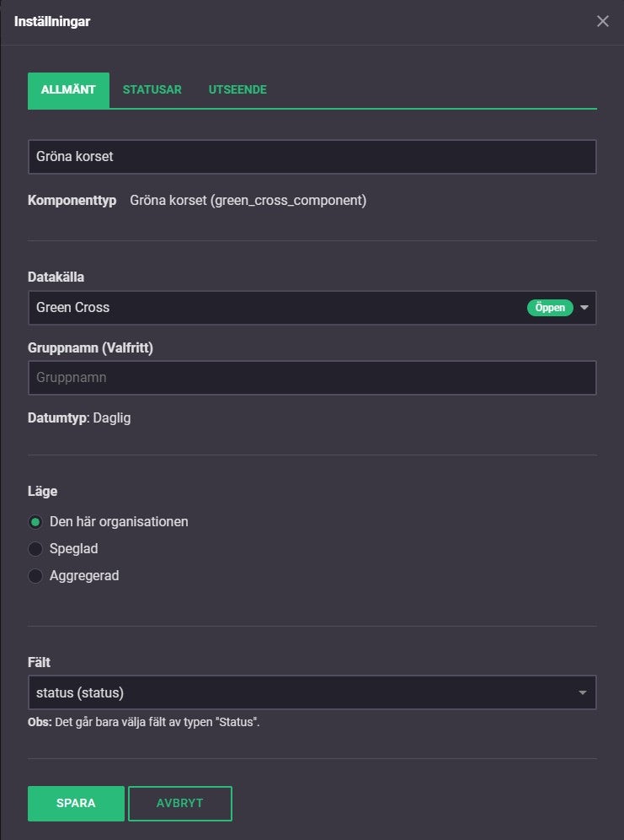Click the Fält dropdown arrow icon
The width and height of the screenshot is (624, 840).
582,693
